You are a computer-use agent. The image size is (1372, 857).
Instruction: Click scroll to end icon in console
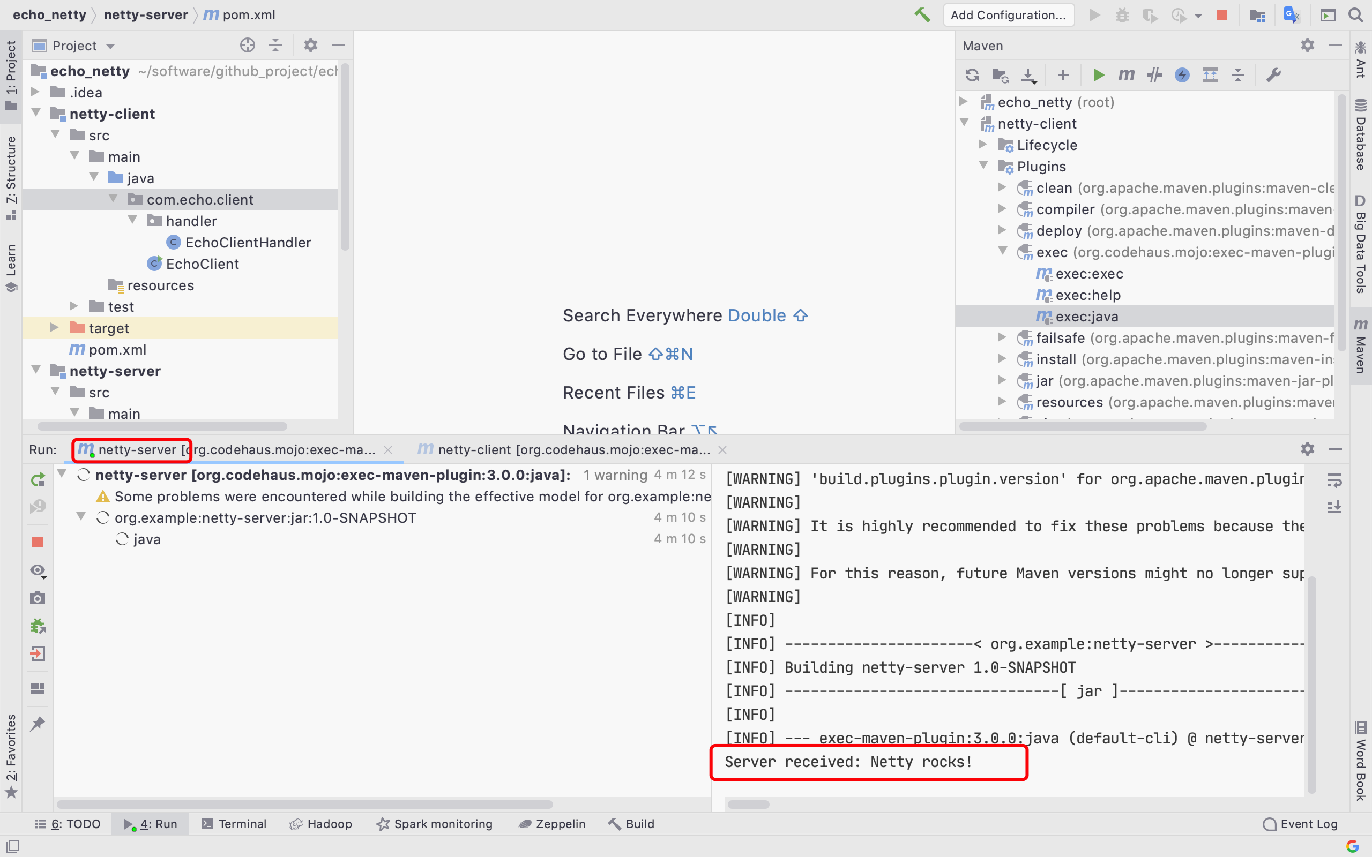click(1334, 507)
